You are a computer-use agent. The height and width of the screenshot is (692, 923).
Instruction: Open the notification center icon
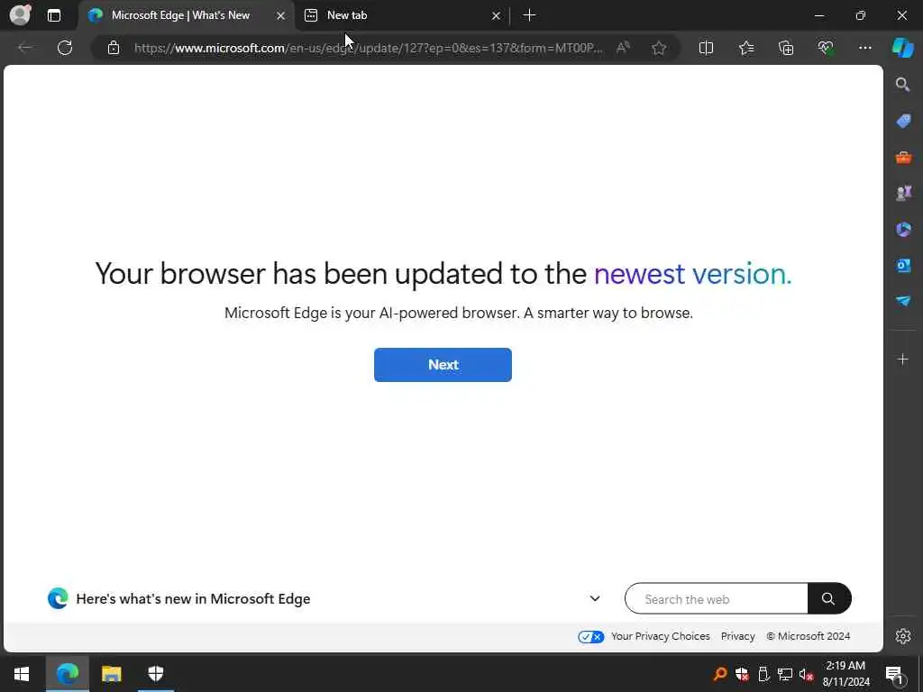(895, 674)
